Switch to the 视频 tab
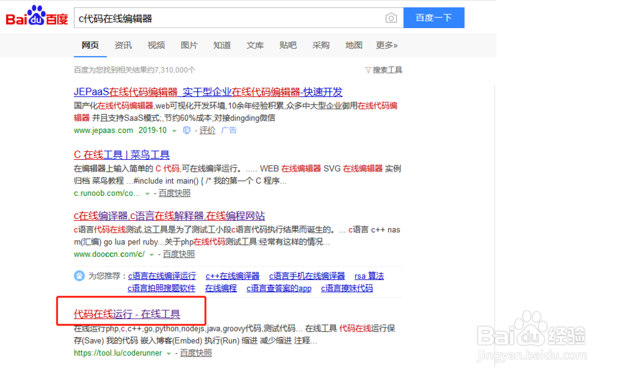The height and width of the screenshot is (377, 622). pos(156,45)
